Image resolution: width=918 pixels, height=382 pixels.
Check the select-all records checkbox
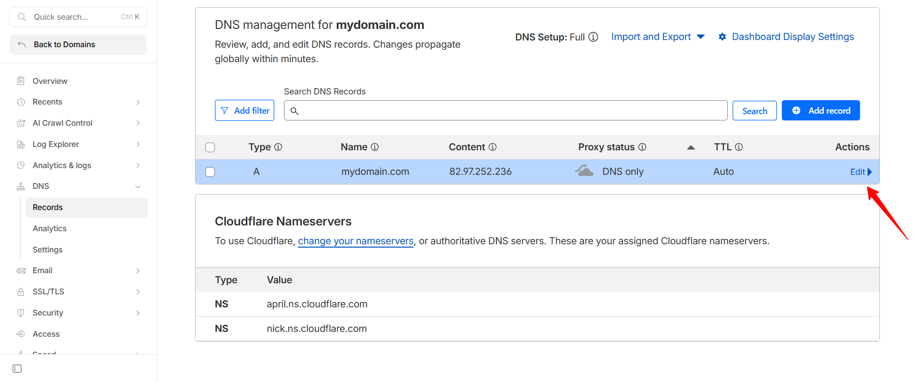click(x=210, y=147)
